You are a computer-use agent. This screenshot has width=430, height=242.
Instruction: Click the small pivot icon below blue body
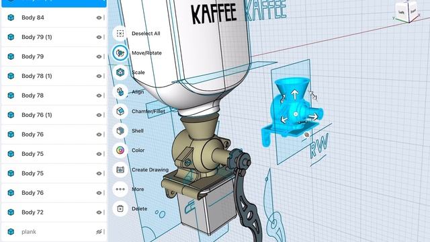[306, 134]
